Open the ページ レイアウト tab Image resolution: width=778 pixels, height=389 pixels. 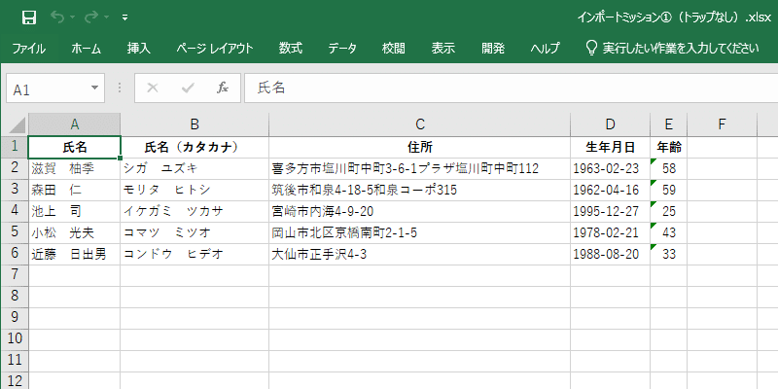coord(215,48)
